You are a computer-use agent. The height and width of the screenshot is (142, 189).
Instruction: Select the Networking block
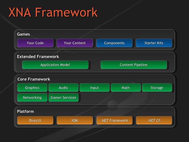pos(32,98)
